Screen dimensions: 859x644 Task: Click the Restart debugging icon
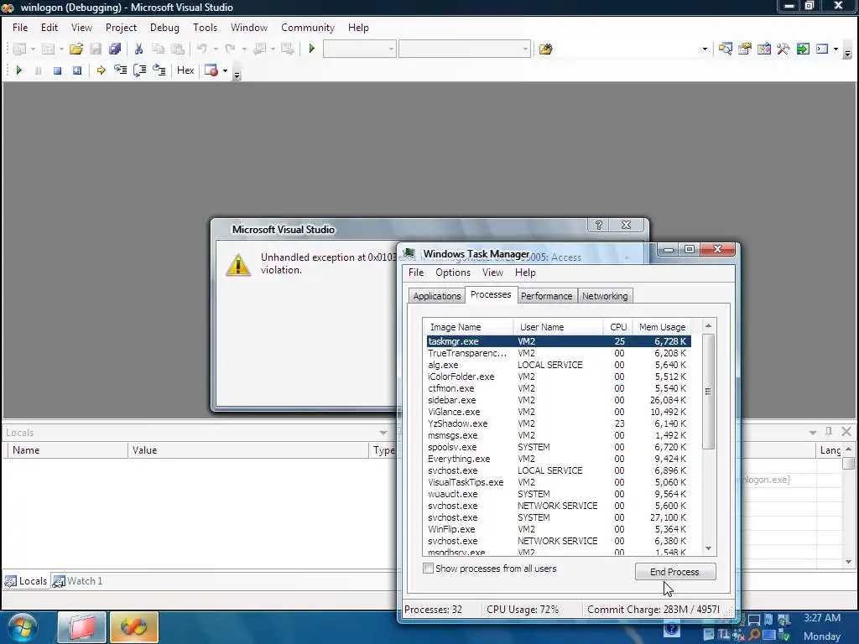pos(77,70)
